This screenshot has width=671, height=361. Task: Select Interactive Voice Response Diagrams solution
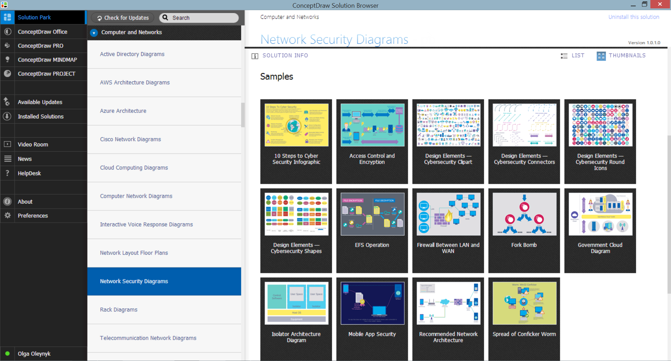(x=164, y=224)
